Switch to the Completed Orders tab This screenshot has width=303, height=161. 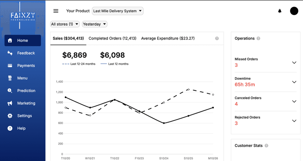(112, 38)
